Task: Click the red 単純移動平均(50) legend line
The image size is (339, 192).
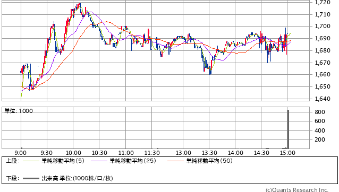Action: point(175,161)
